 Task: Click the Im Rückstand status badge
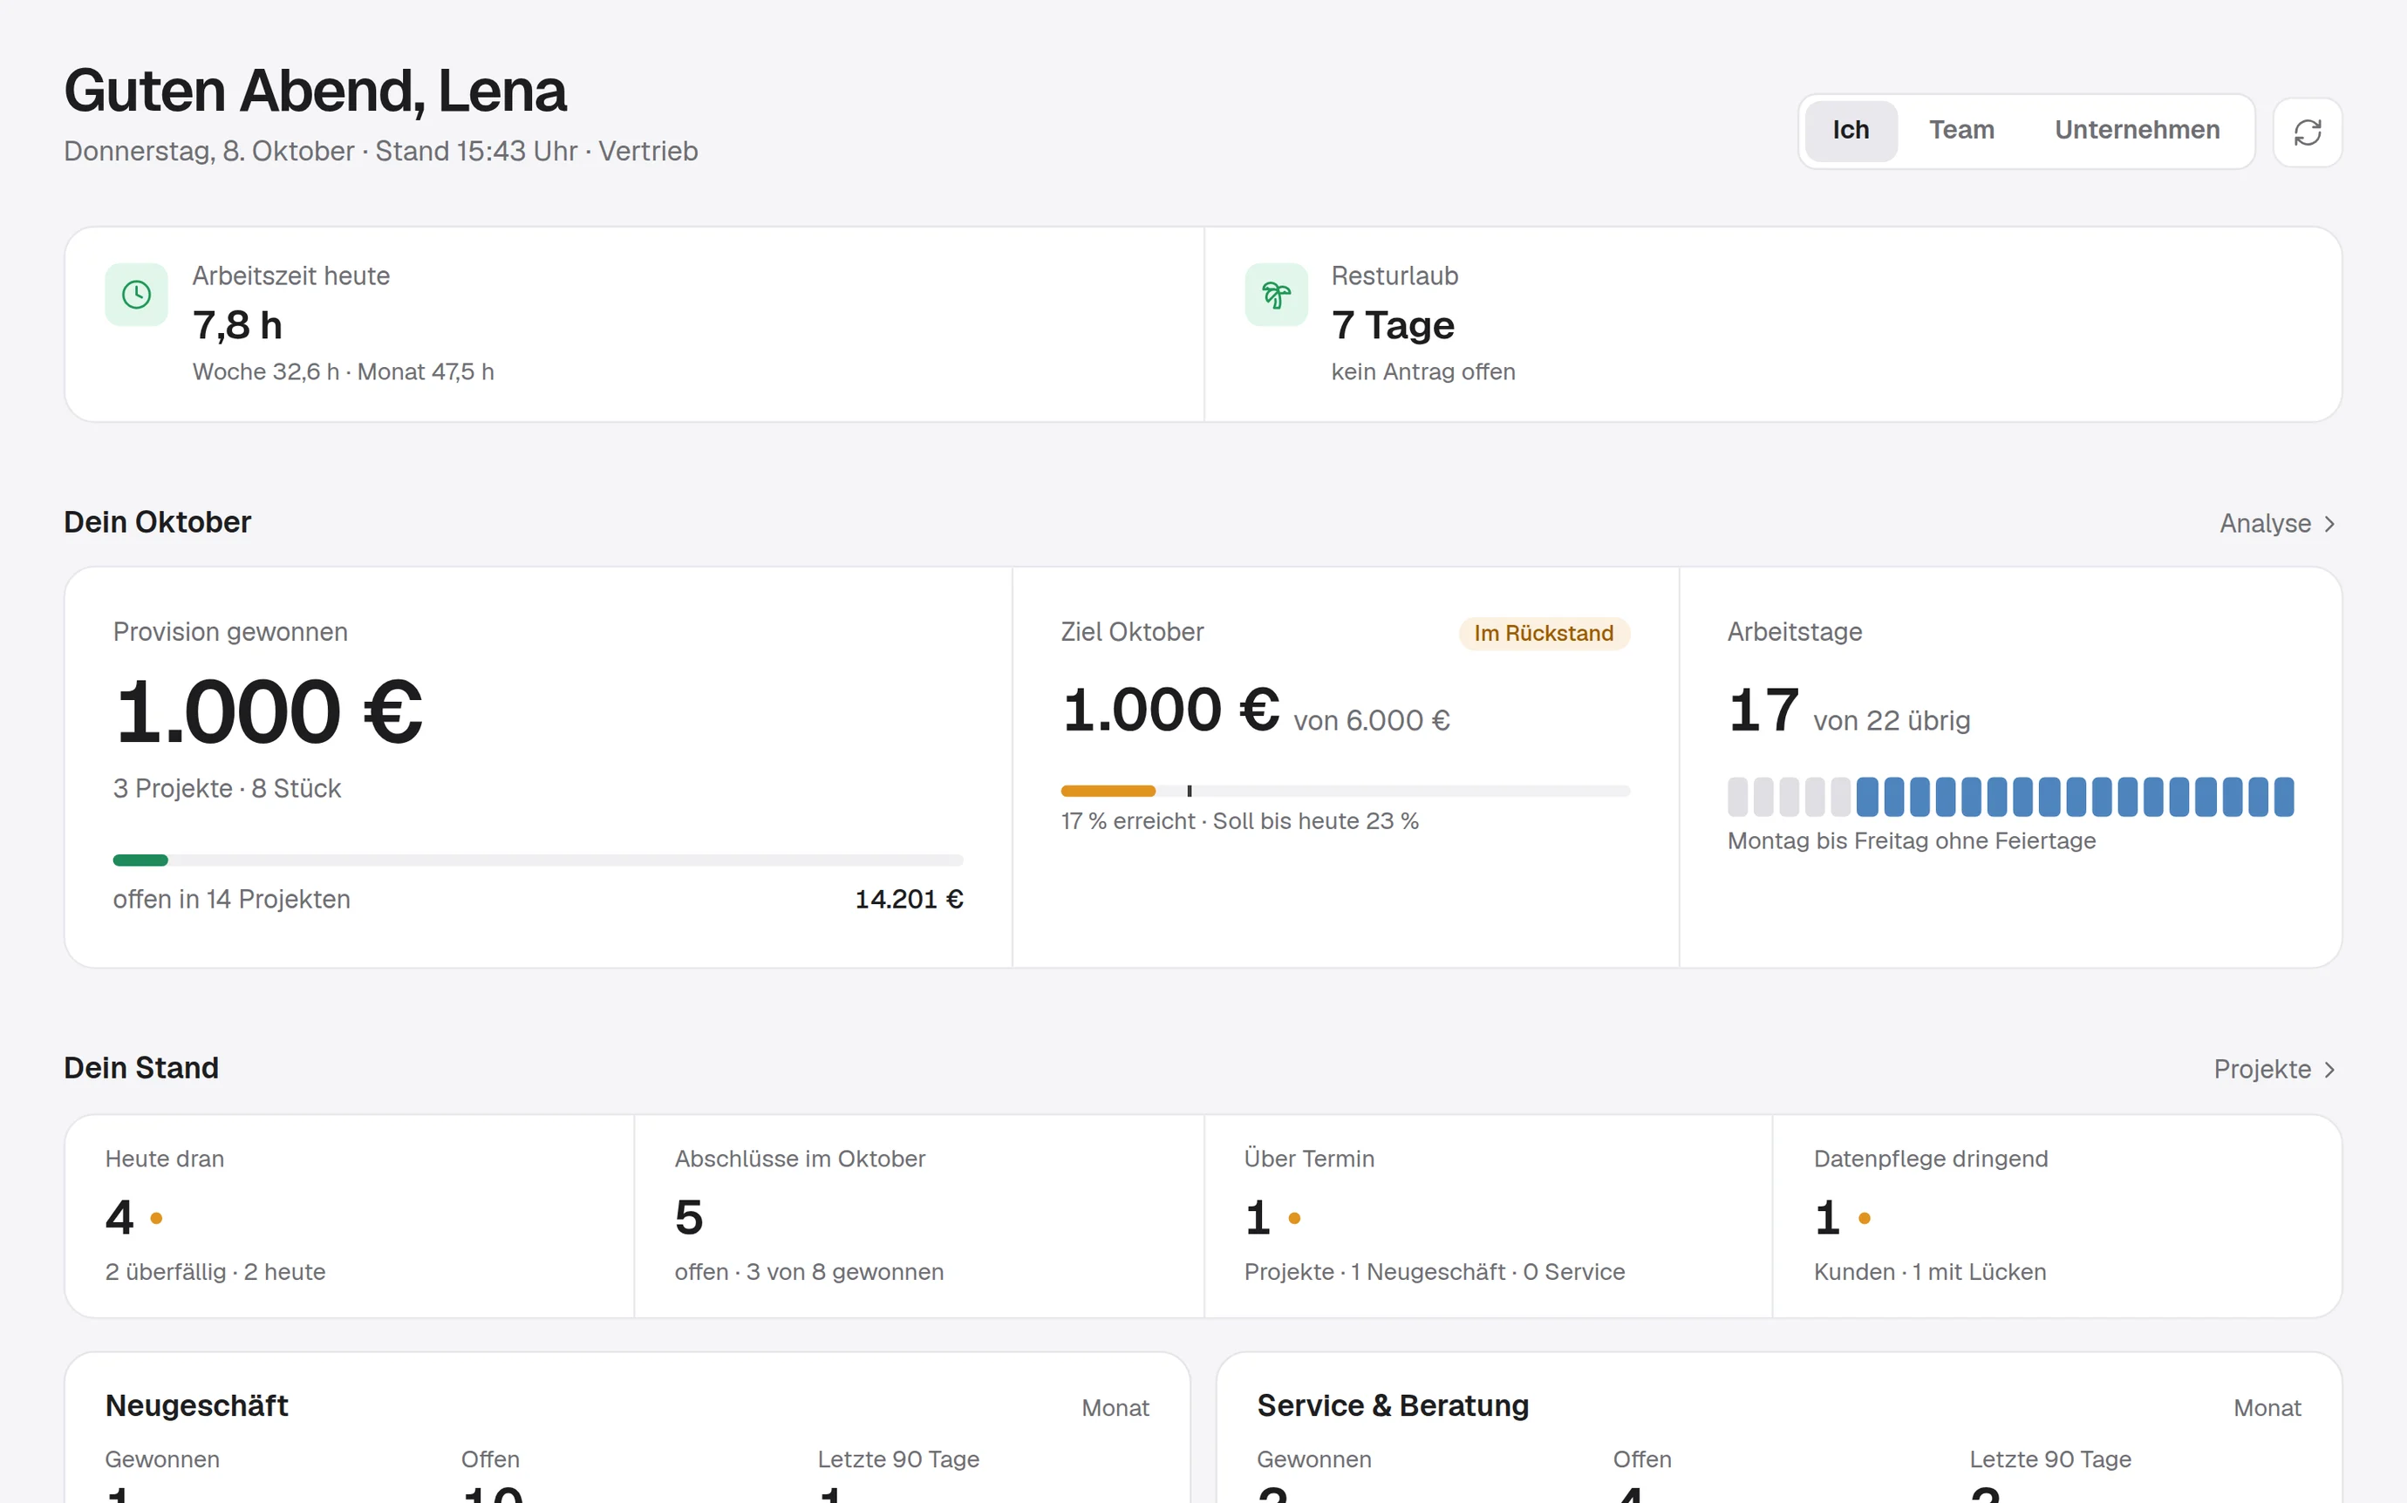click(1543, 633)
